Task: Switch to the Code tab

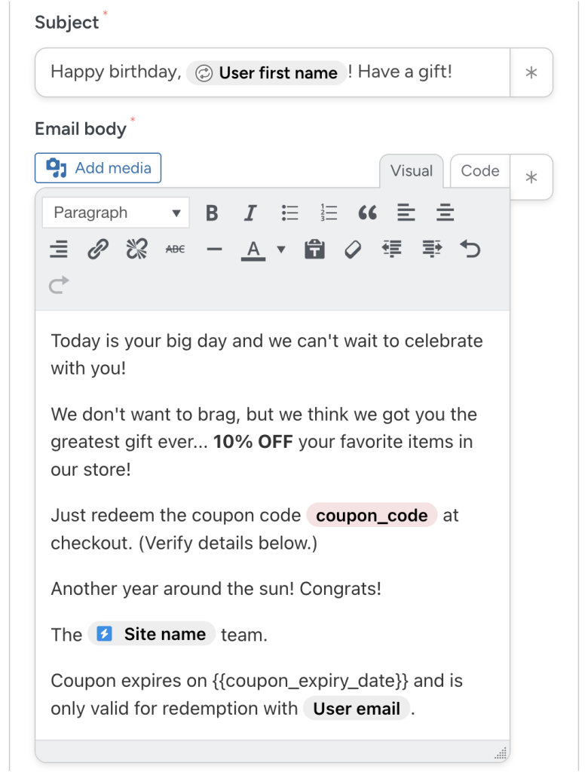Action: (x=479, y=171)
